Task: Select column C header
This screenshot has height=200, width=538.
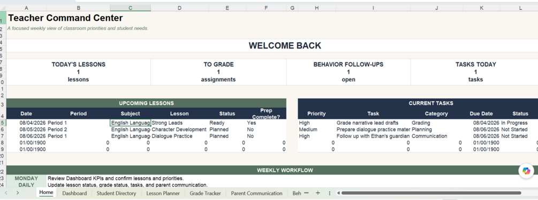Action: click(131, 8)
